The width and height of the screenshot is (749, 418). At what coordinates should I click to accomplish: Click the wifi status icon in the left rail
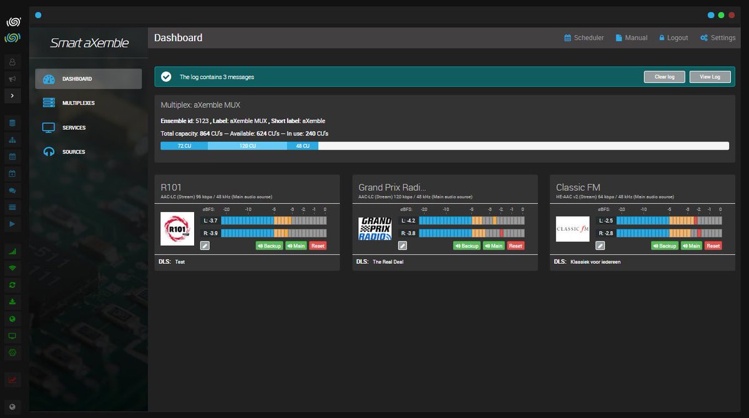coord(13,268)
